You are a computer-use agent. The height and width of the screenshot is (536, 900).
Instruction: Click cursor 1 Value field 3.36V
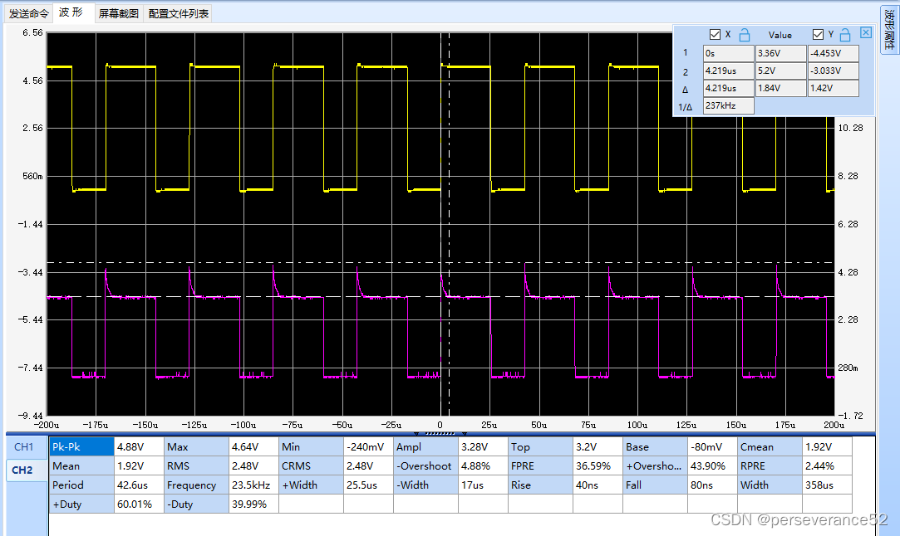pos(780,53)
